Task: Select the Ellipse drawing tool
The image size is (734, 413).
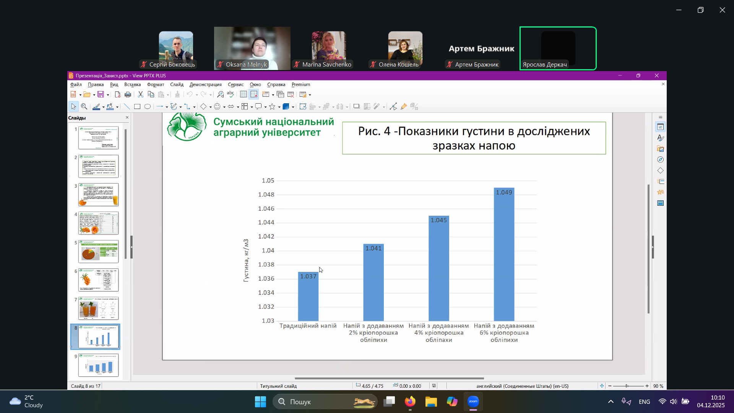Action: [148, 107]
